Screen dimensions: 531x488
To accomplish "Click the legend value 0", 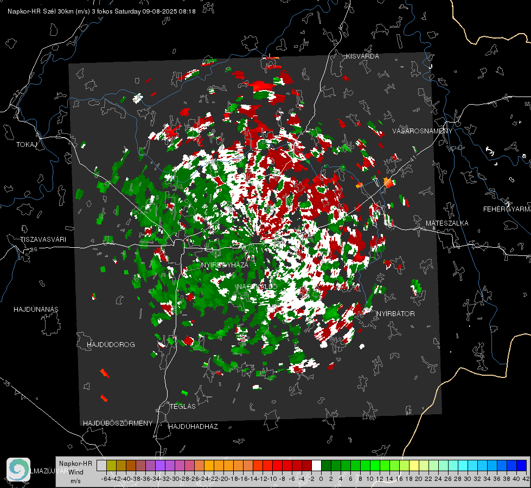I will pyautogui.click(x=321, y=479).
